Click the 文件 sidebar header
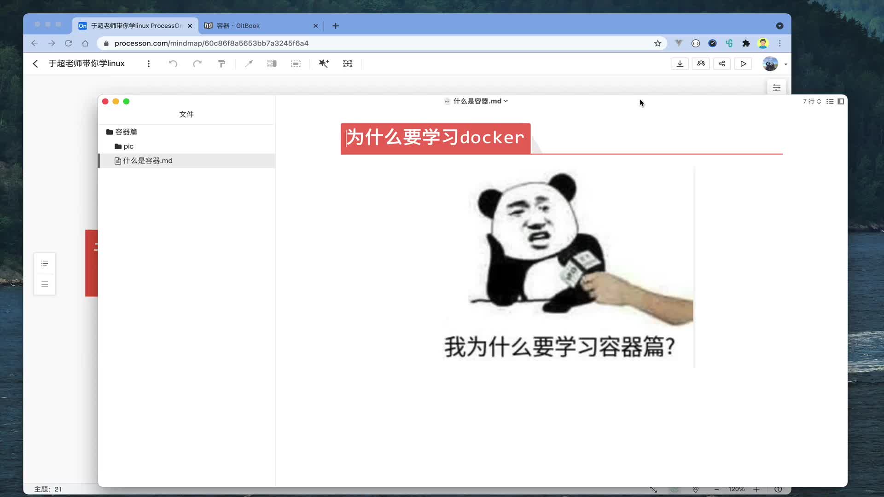Image resolution: width=884 pixels, height=497 pixels. pyautogui.click(x=186, y=114)
